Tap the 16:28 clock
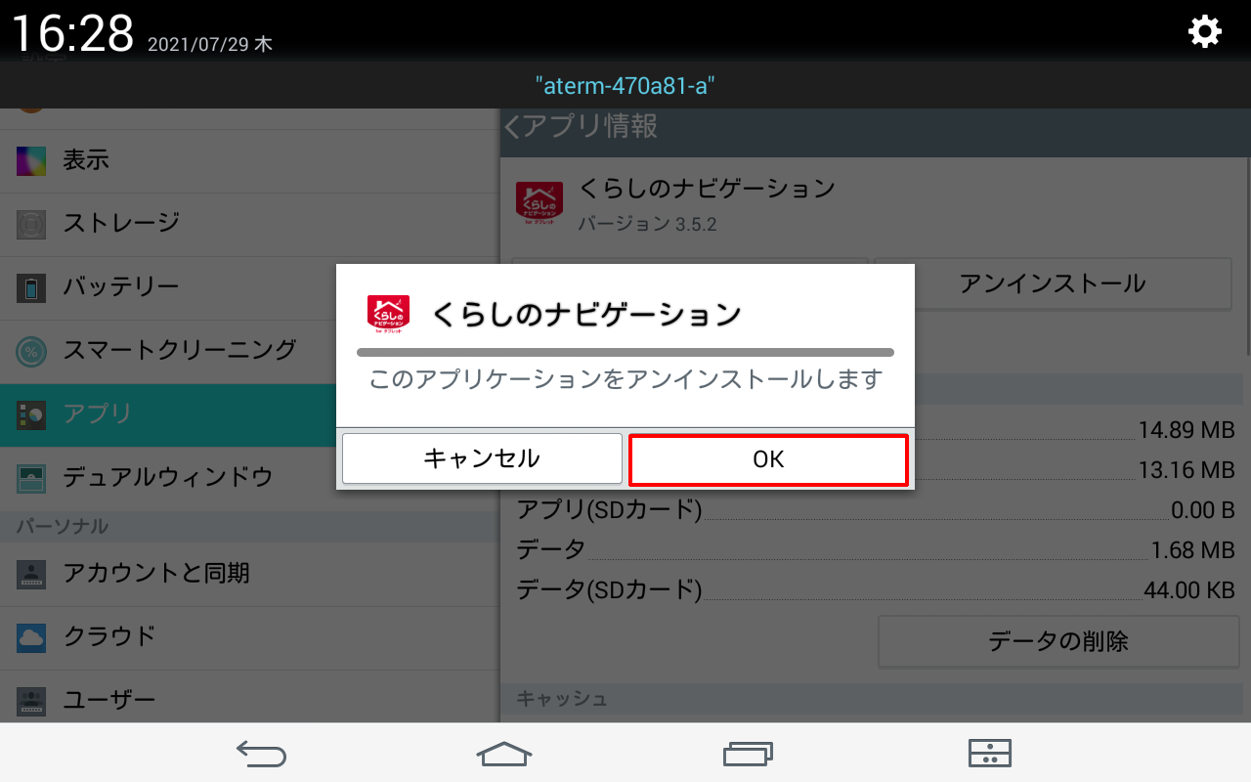Image resolution: width=1251 pixels, height=782 pixels. (x=72, y=34)
